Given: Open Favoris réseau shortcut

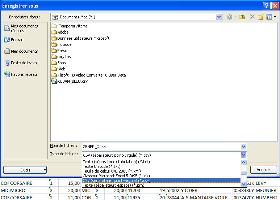Looking at the screenshot, I should pyautogui.click(x=21, y=74).
